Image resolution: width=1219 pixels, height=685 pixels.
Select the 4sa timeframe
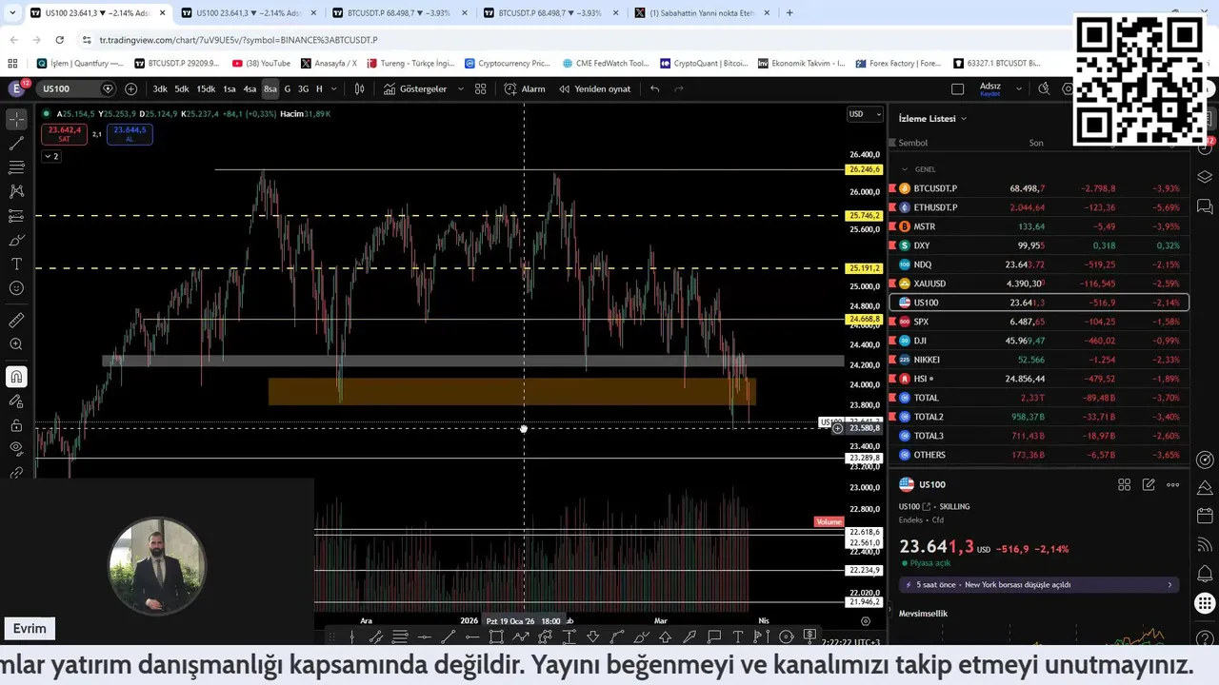coord(250,88)
